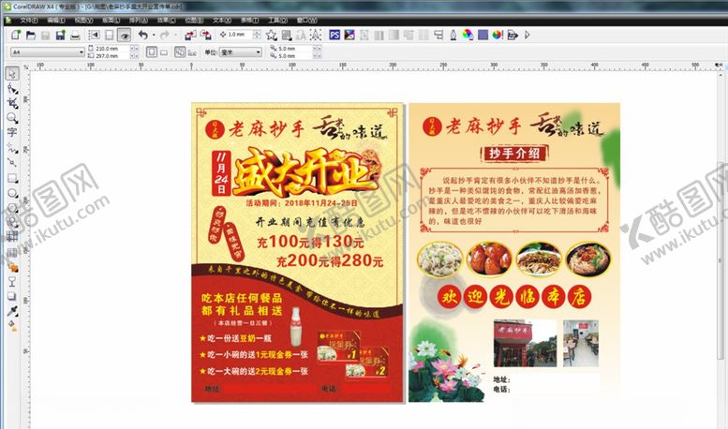Toggle the page-left arrow view button

pos(95,35)
